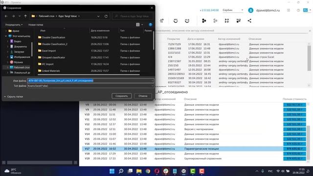Open the Упорядочить menu in save dialog

click(14, 25)
